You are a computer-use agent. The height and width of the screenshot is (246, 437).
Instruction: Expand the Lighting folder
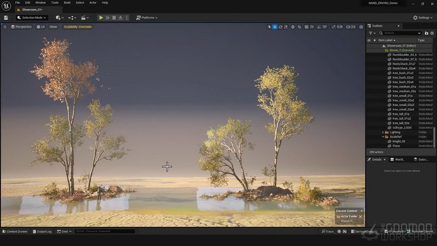[x=383, y=132]
